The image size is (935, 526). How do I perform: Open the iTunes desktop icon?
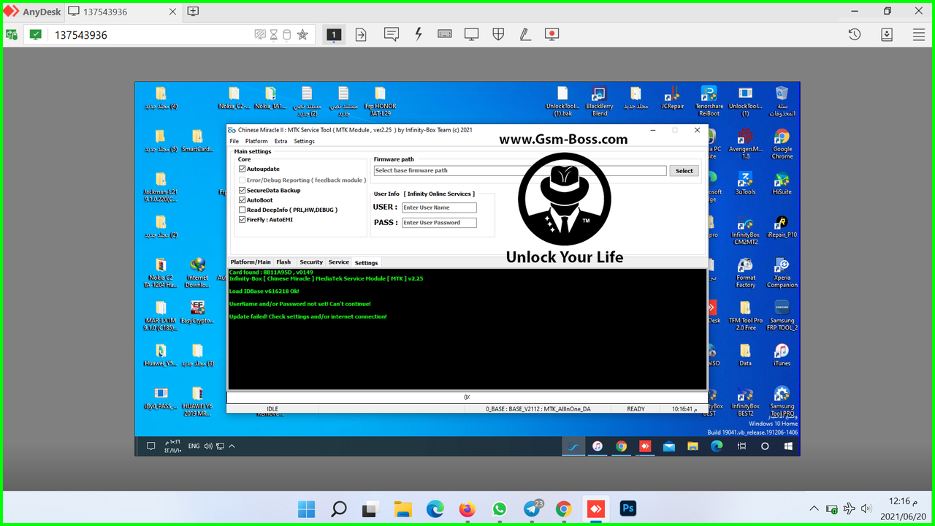coord(782,354)
